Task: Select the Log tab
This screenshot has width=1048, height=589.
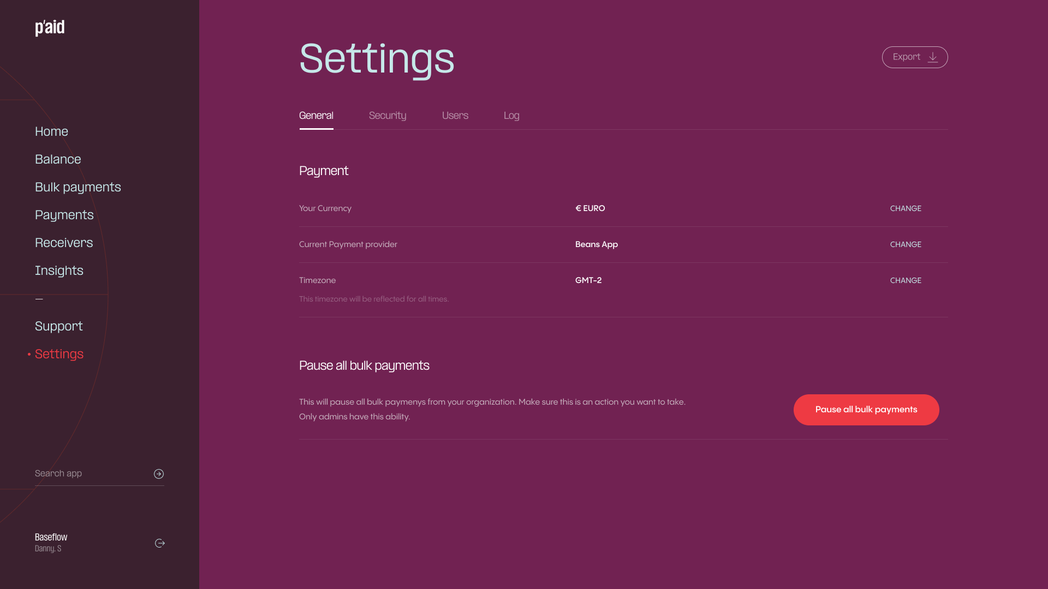Action: [x=511, y=116]
